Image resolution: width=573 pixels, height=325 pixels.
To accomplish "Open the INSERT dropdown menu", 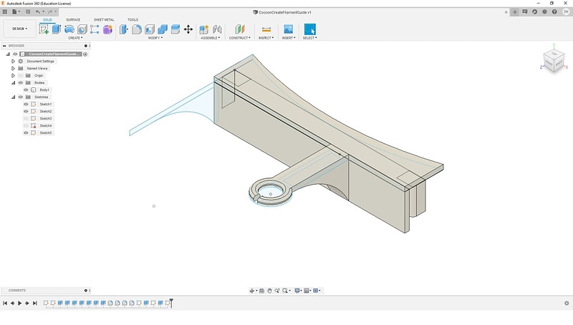I will click(289, 38).
